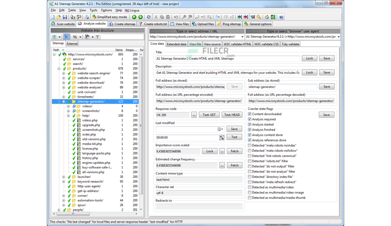
Task: Uncheck Content downloaded flag
Action: click(x=250, y=114)
